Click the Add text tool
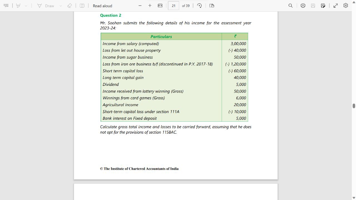The width and height of the screenshot is (356, 200). [x=82, y=6]
